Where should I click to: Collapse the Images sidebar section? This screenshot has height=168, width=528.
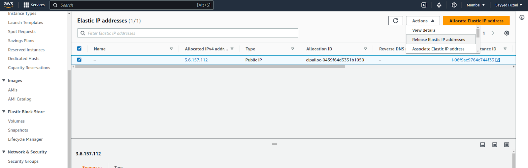coord(4,80)
